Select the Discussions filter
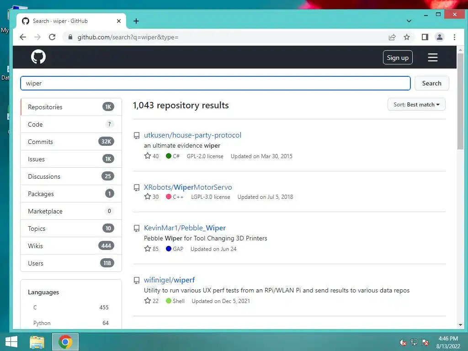Viewport: 468px width, 351px height. click(71, 176)
